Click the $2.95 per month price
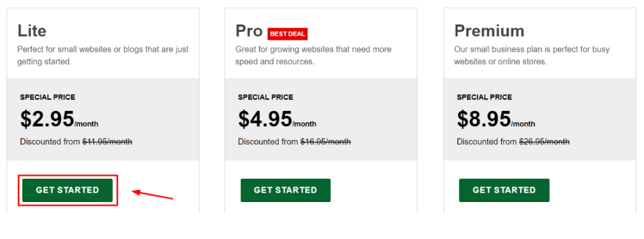Screen dimensions: 644x239 (x=59, y=119)
